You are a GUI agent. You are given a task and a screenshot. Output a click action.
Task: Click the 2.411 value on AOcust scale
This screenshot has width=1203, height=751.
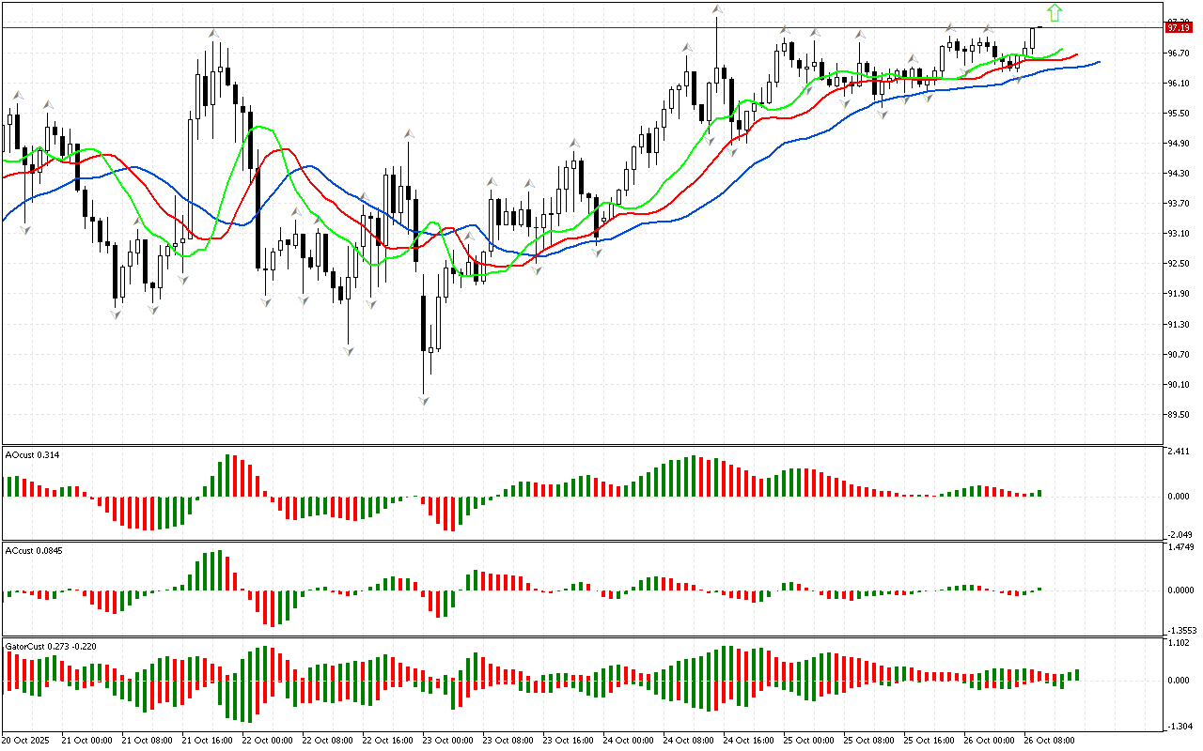(1178, 452)
